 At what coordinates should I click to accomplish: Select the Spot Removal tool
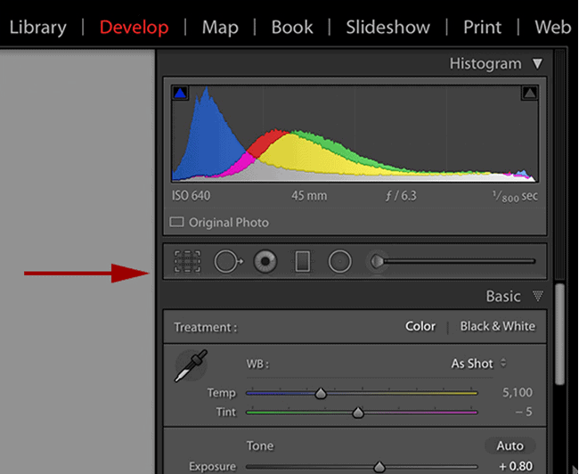click(x=227, y=261)
